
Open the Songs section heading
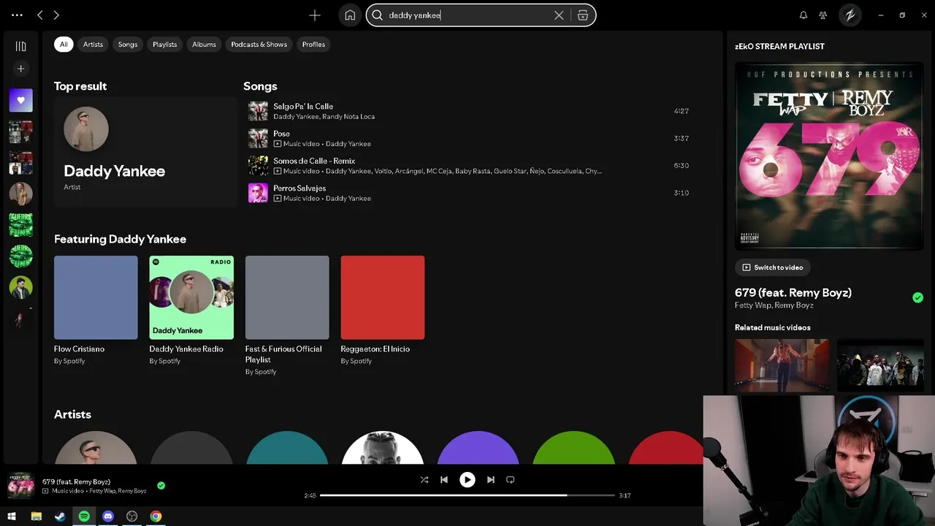coord(260,86)
